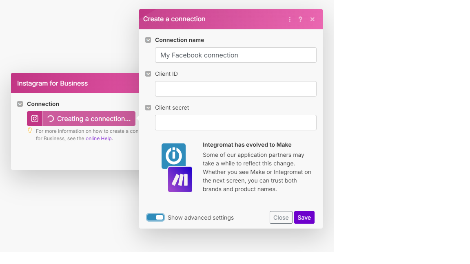The width and height of the screenshot is (470, 264).
Task: Collapse the Client secret field chevron
Action: 148,108
